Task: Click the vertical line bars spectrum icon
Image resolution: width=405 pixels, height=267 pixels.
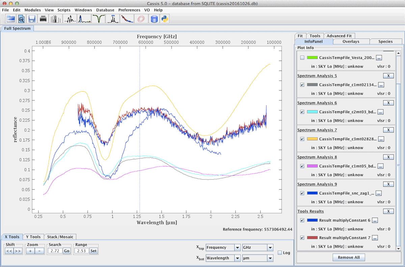Action: click(x=56, y=19)
